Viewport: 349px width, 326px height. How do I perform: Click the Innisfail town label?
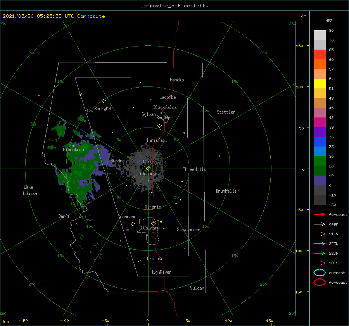point(157,140)
